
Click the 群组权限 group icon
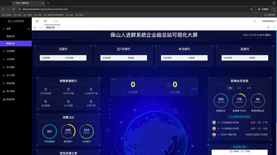pos(4,99)
